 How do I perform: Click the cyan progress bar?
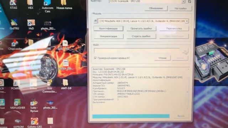[x=131, y=116]
